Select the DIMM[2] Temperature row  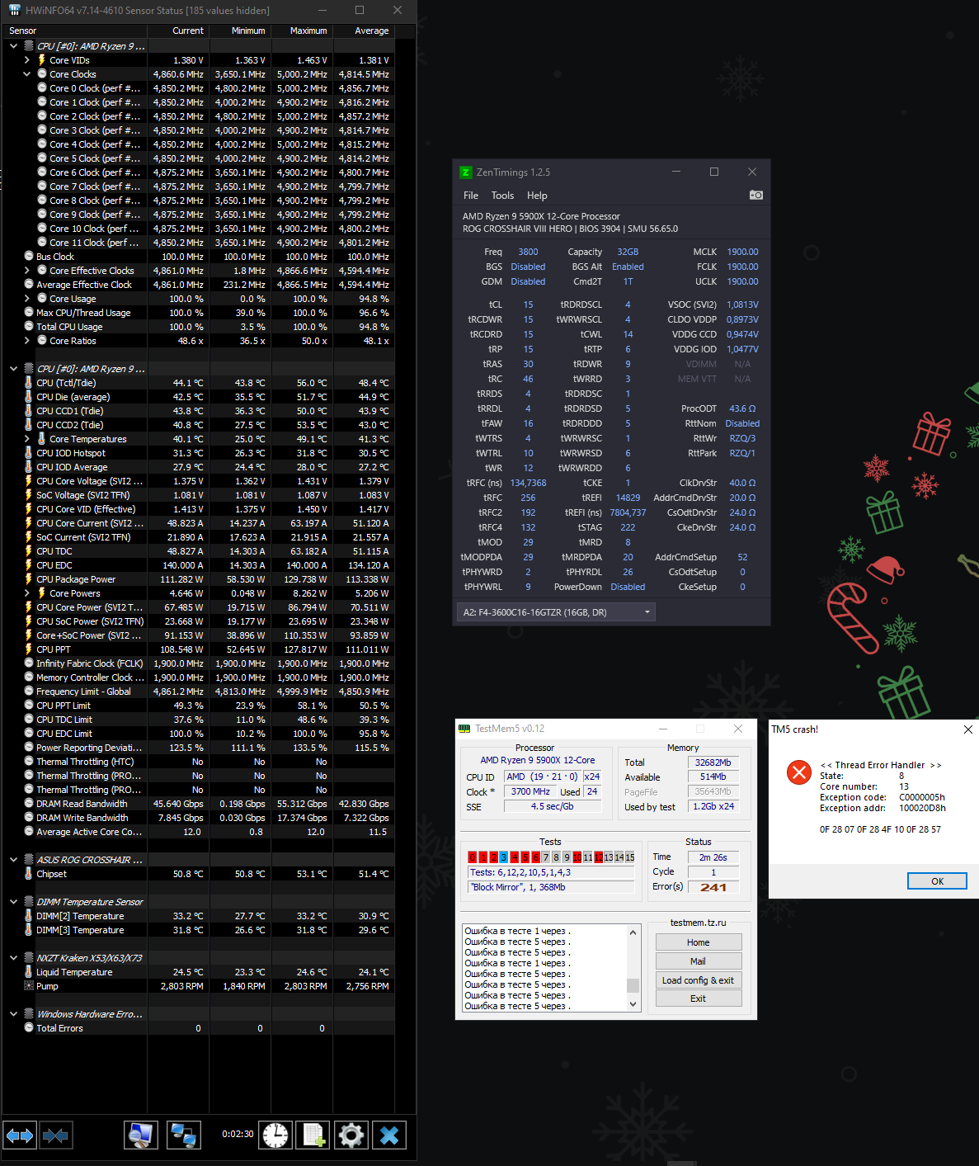(x=197, y=916)
